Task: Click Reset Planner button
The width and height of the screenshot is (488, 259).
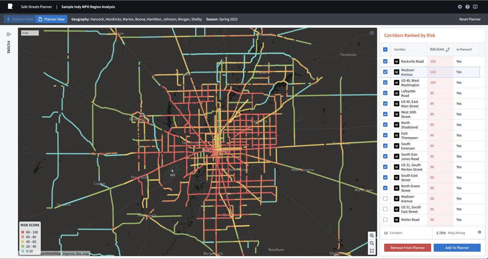Action: coord(470,19)
